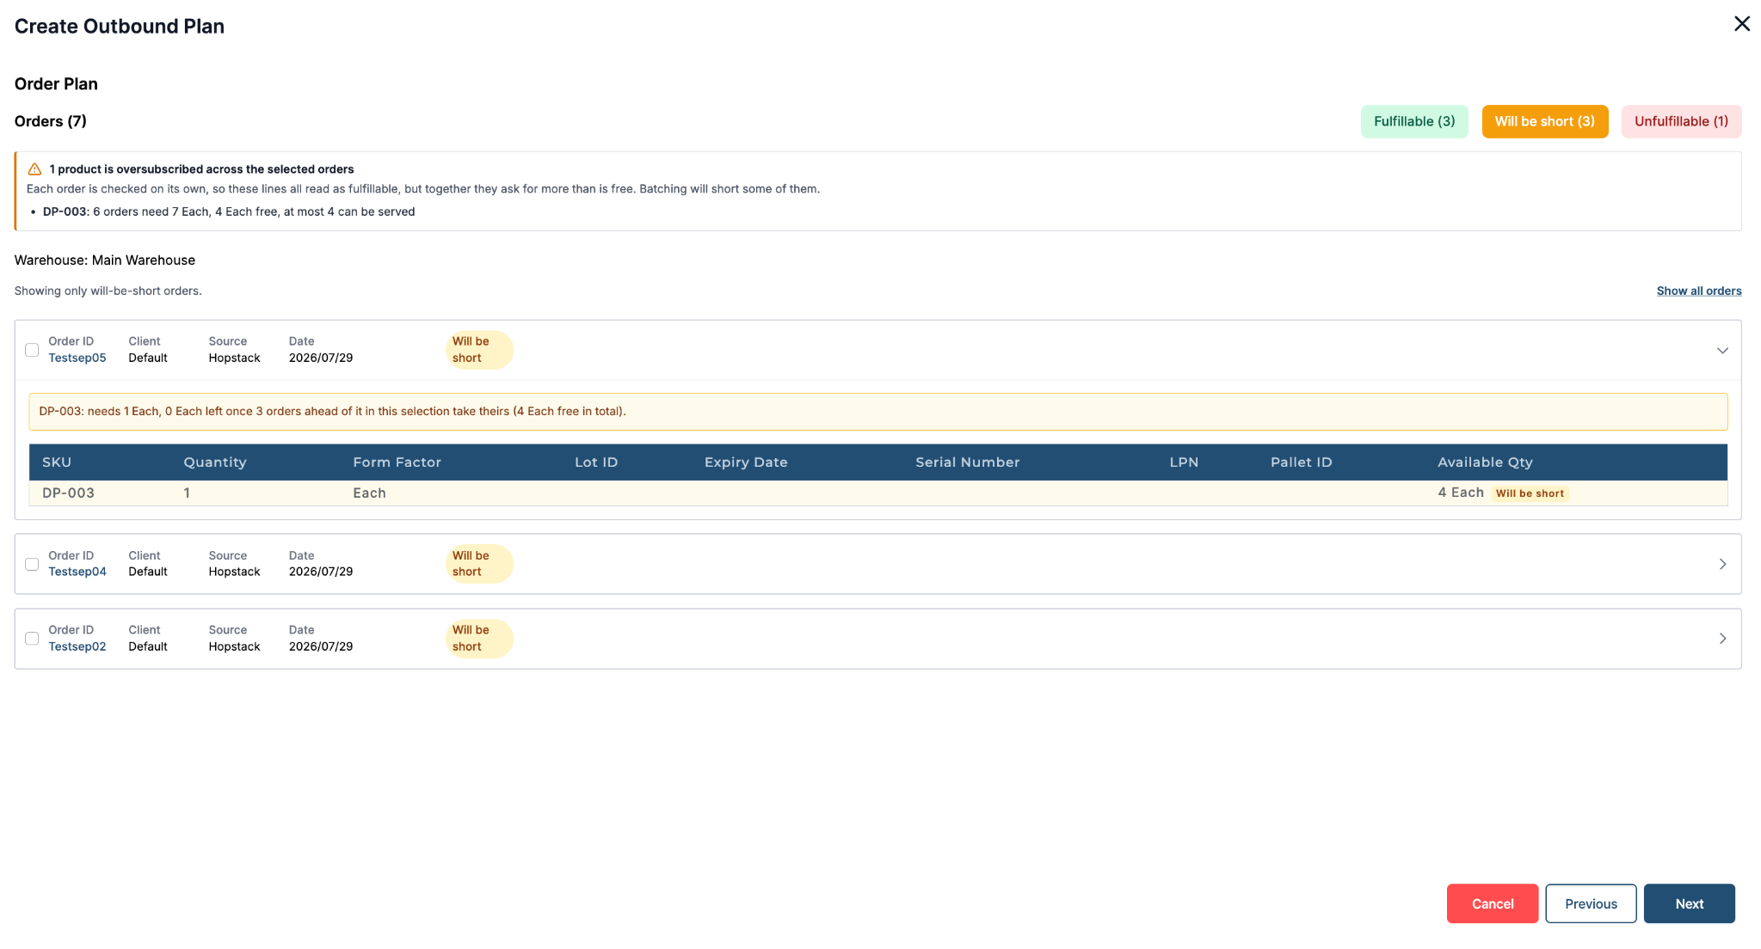
Task: Proceed with the Next button
Action: [x=1689, y=903]
